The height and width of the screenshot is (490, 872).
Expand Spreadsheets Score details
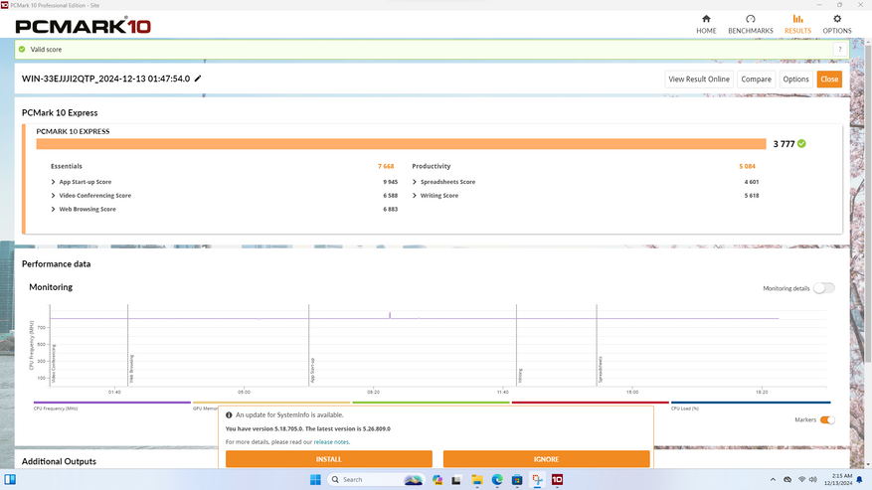click(x=415, y=182)
